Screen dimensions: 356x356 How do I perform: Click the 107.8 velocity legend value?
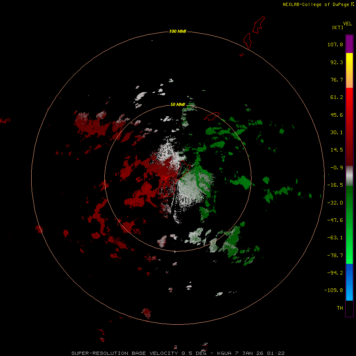coord(335,44)
